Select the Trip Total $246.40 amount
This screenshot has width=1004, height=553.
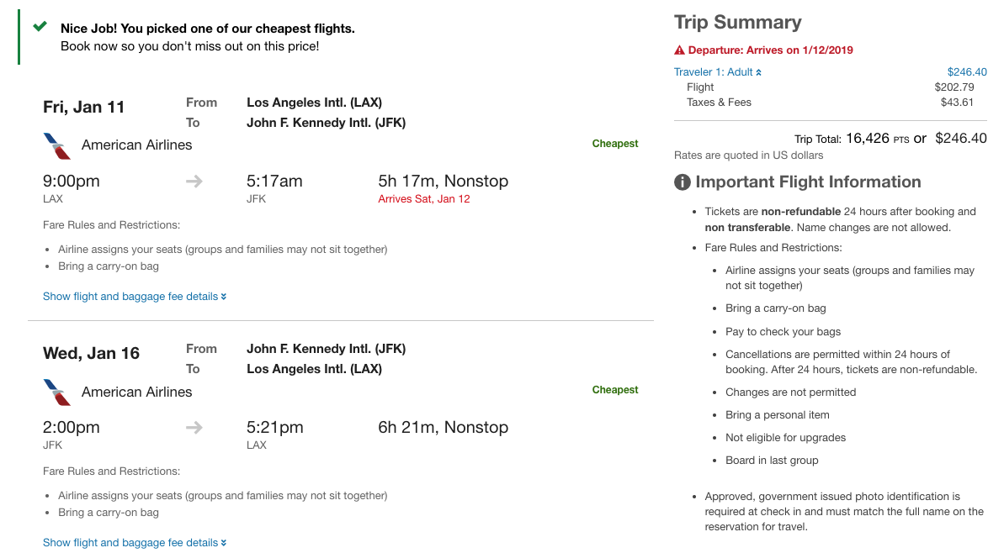tap(961, 139)
